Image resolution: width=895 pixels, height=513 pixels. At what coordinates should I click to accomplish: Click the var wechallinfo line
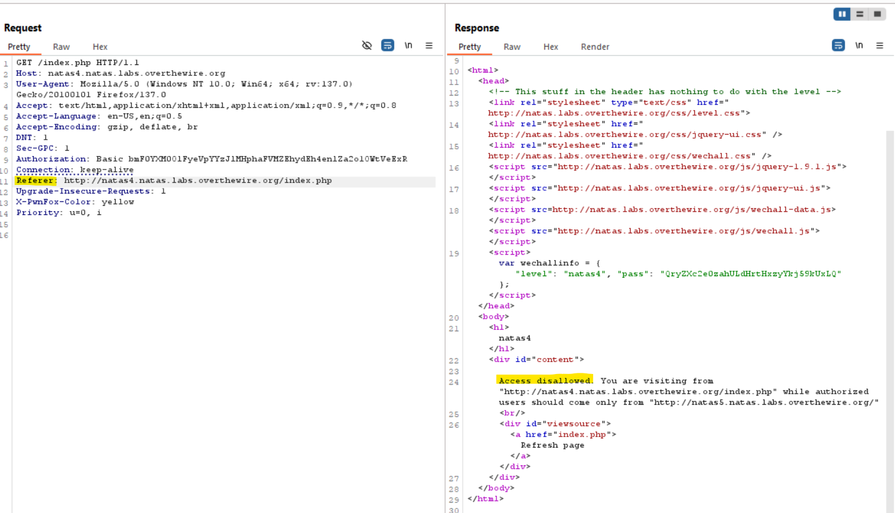[x=550, y=263]
